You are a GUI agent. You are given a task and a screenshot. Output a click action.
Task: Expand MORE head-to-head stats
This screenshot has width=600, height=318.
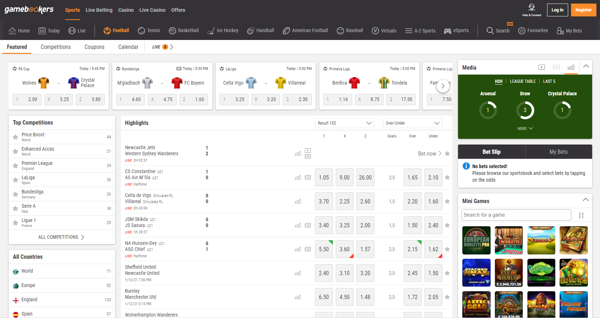525,128
